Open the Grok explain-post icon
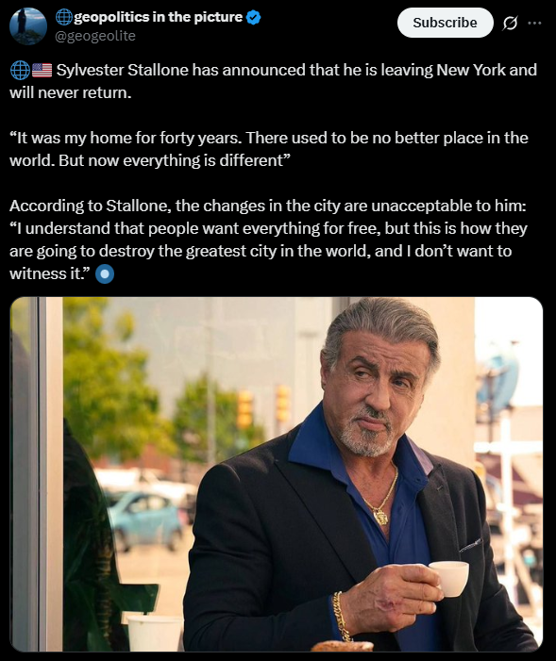This screenshot has height=661, width=556. pyautogui.click(x=510, y=23)
